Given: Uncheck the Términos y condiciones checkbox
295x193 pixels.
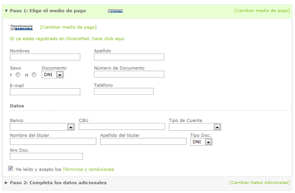Looking at the screenshot, I should pyautogui.click(x=11, y=169).
